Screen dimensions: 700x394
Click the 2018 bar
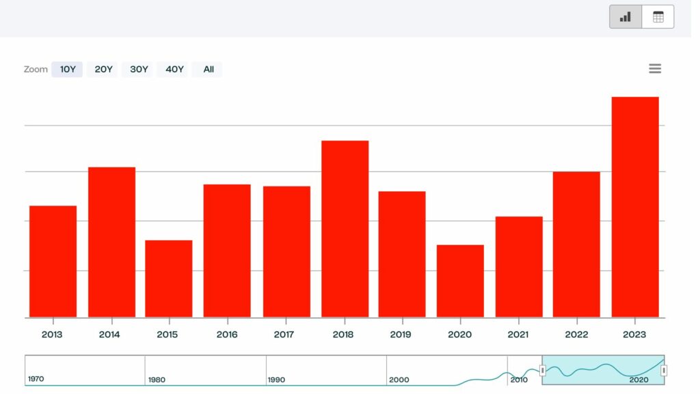pyautogui.click(x=345, y=229)
